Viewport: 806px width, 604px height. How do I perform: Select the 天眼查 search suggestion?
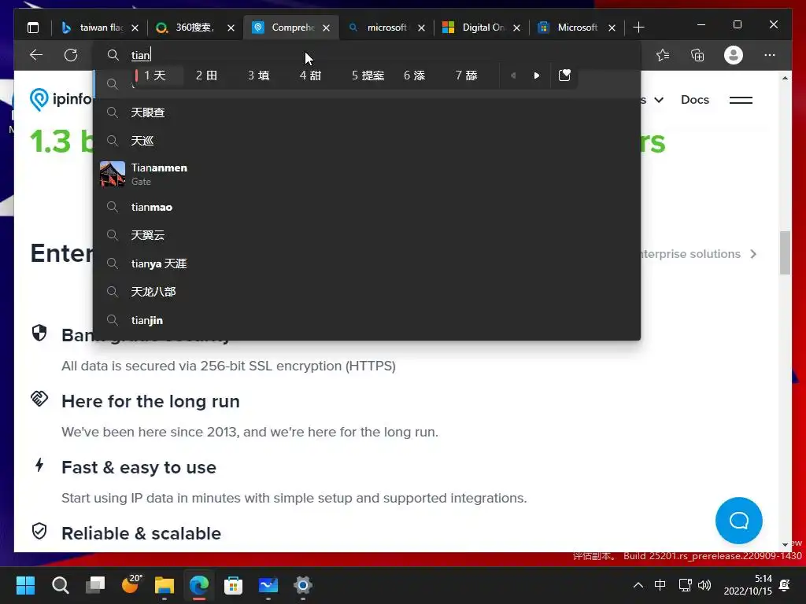point(367,112)
